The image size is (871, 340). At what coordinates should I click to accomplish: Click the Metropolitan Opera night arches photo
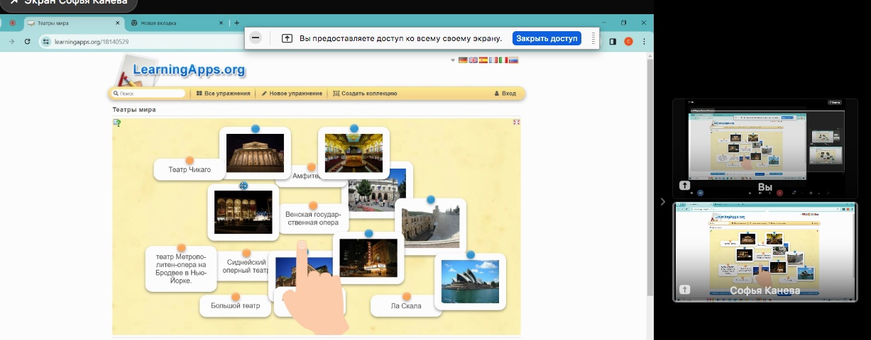coord(243,212)
